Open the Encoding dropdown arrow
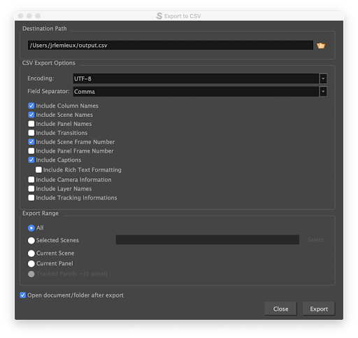The image size is (358, 338). pos(323,78)
